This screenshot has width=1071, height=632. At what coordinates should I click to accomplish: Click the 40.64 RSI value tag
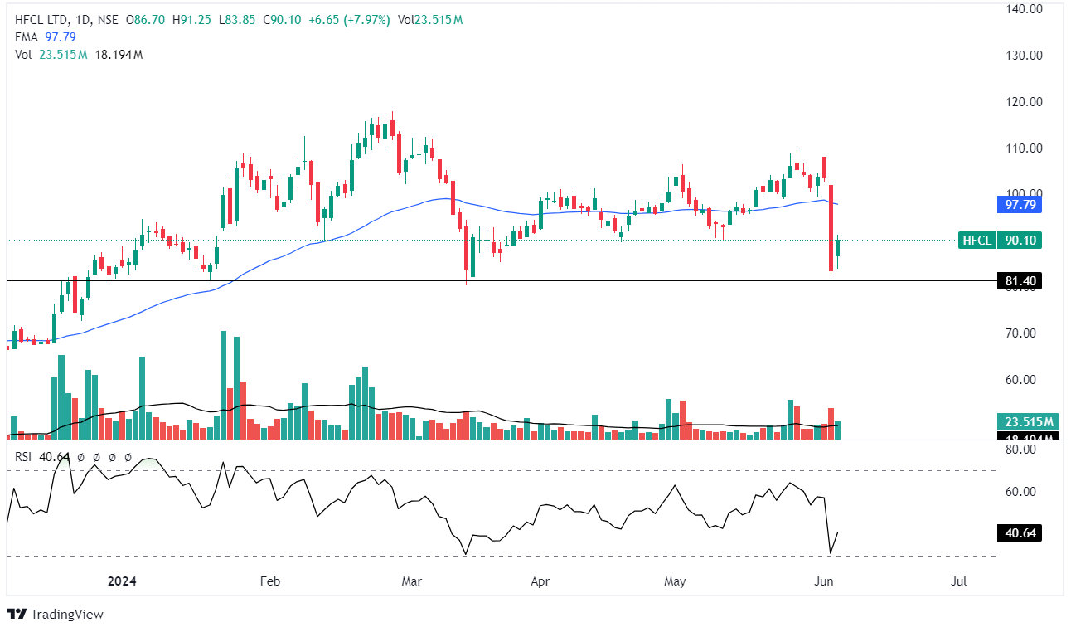(x=1020, y=533)
